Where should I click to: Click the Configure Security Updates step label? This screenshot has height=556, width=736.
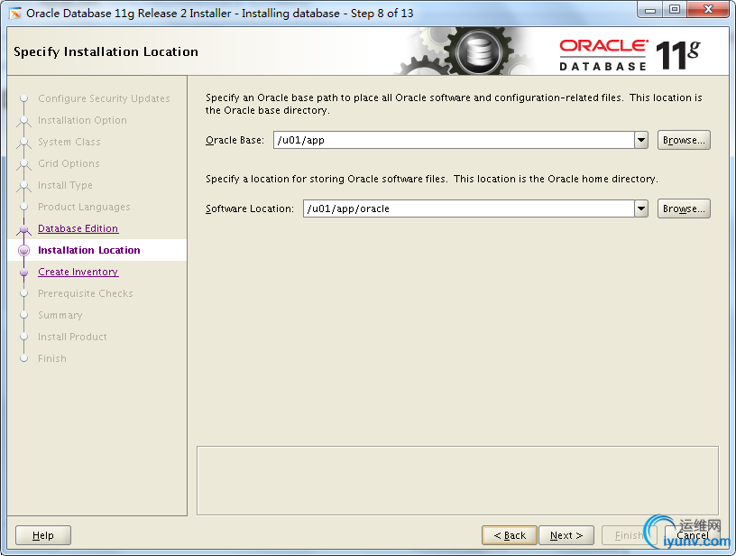[104, 98]
